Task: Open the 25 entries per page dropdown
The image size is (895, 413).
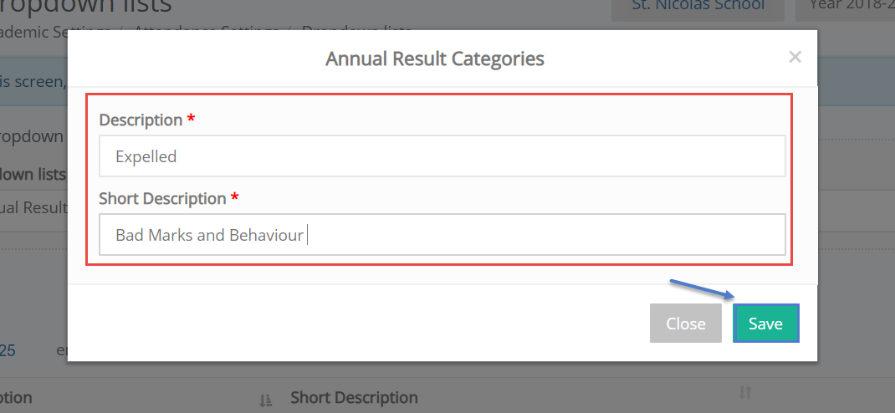Action: (8, 349)
